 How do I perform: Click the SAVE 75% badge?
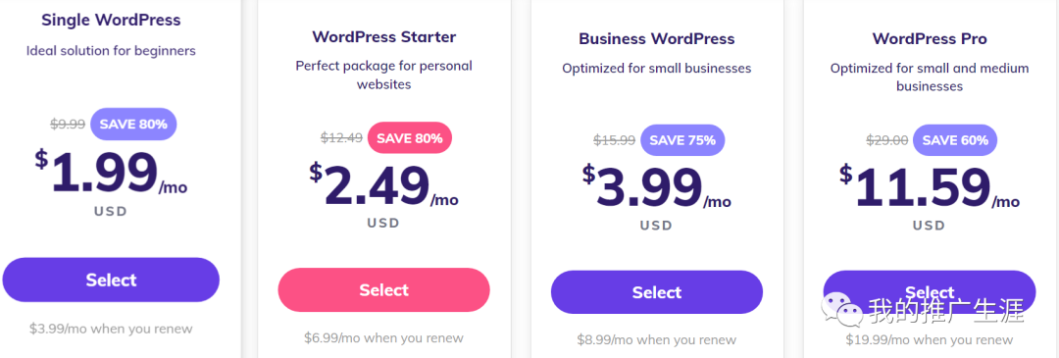point(682,140)
